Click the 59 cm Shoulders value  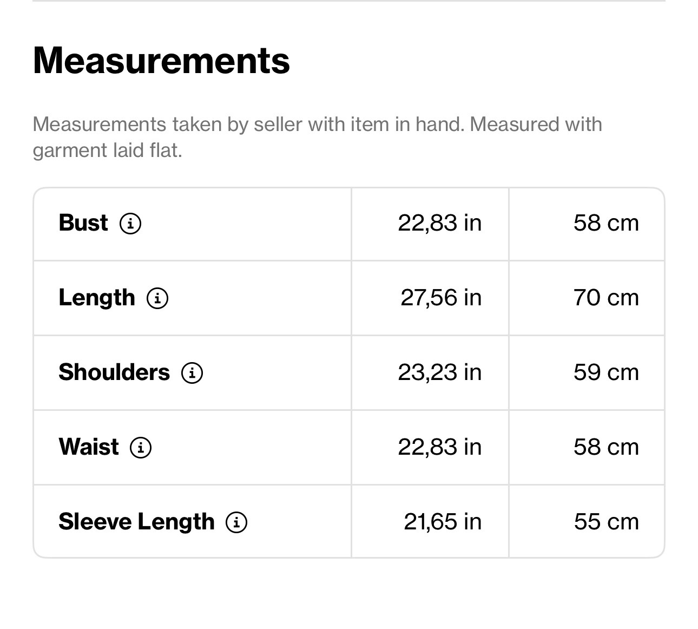point(606,372)
